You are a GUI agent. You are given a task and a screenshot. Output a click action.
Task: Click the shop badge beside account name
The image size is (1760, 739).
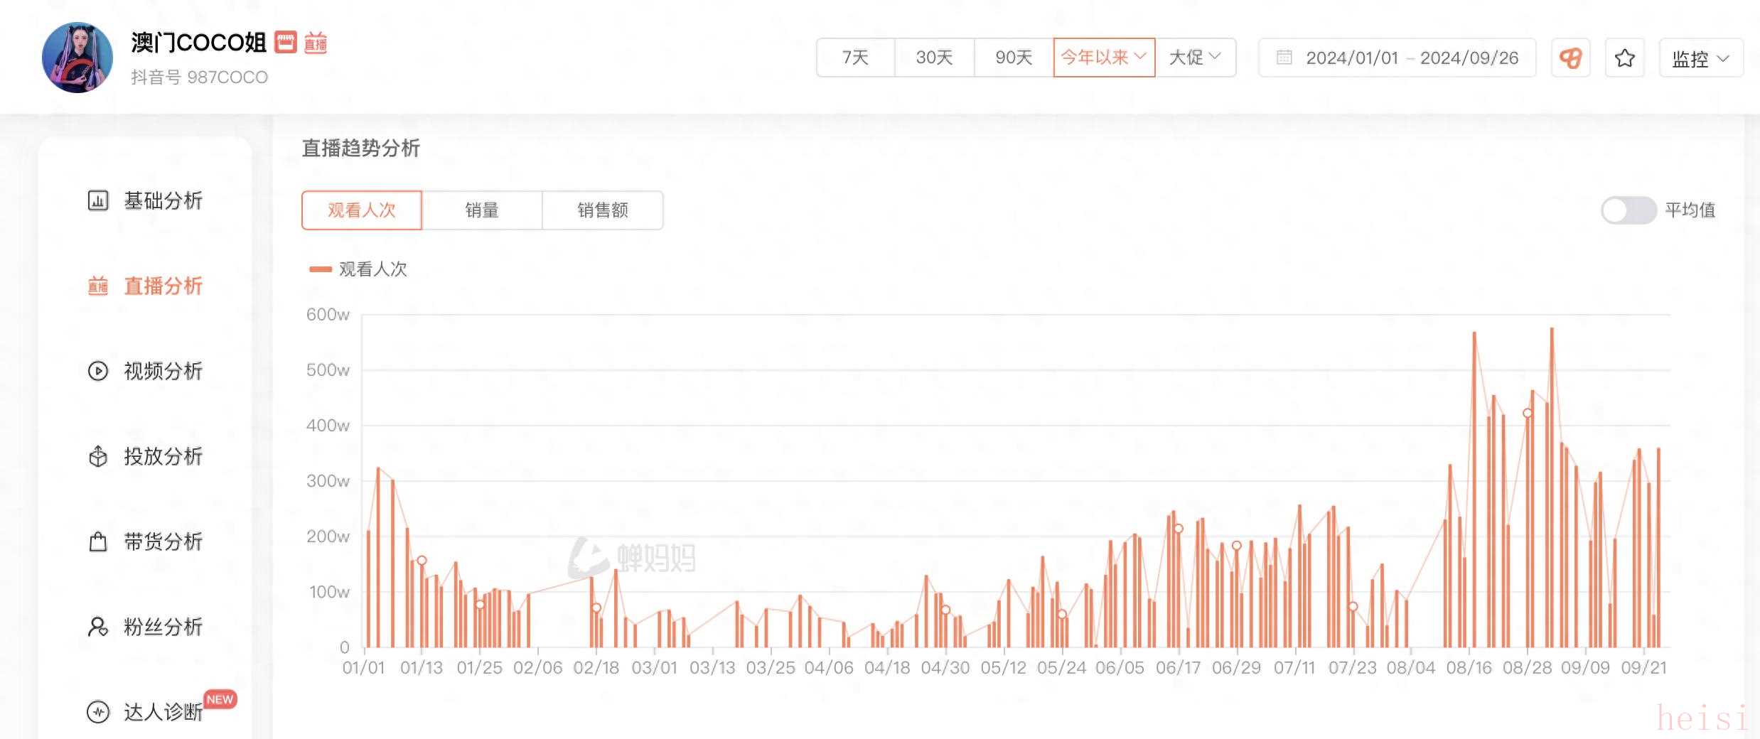286,43
